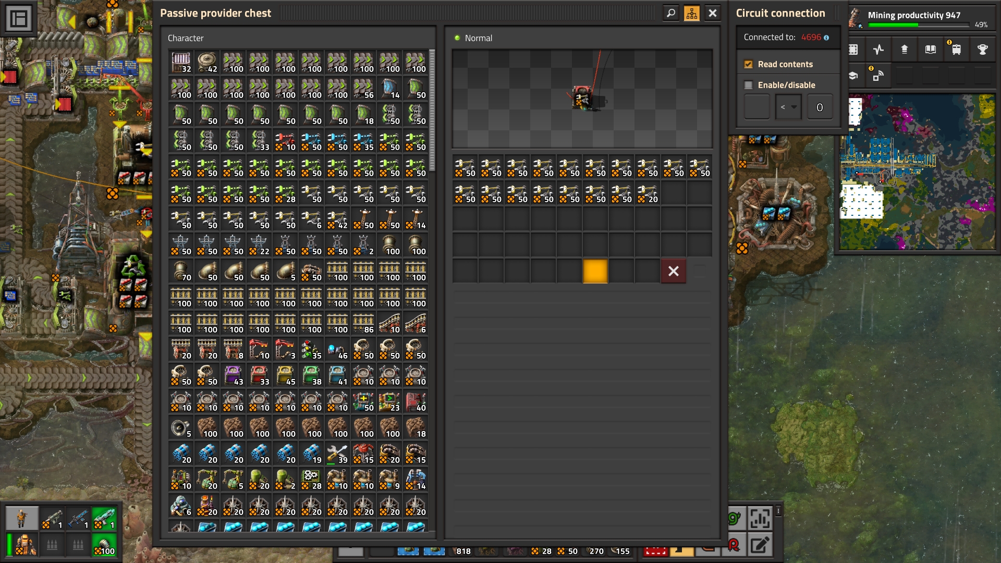Click the green research progress bar

[x=919, y=25]
